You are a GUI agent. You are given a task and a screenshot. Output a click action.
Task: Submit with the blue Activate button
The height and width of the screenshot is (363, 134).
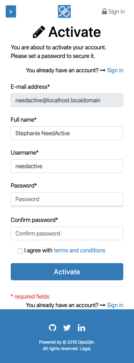[67, 272]
